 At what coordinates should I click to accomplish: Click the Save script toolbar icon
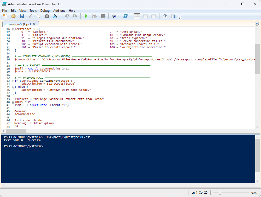pos(22,16)
